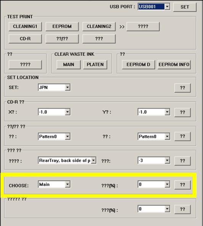Expand the JPN location dropdown
Viewport: 203px width, 226px height.
tap(54, 87)
